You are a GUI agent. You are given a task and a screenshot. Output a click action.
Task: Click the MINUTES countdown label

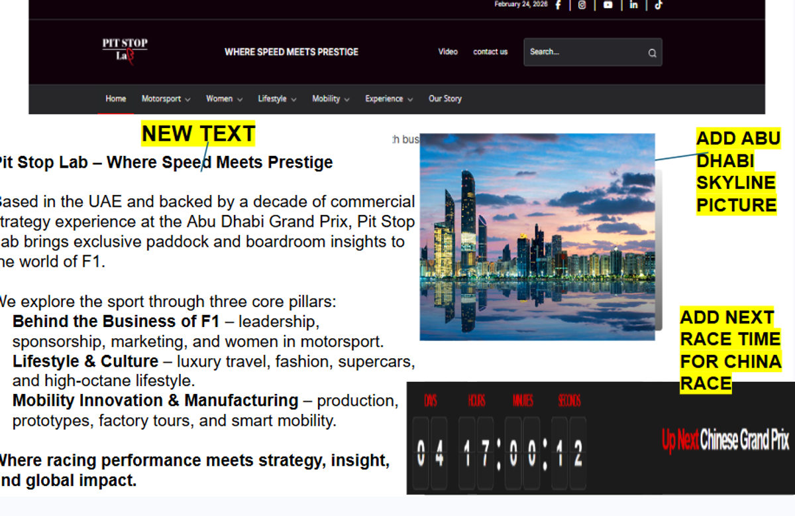click(523, 401)
